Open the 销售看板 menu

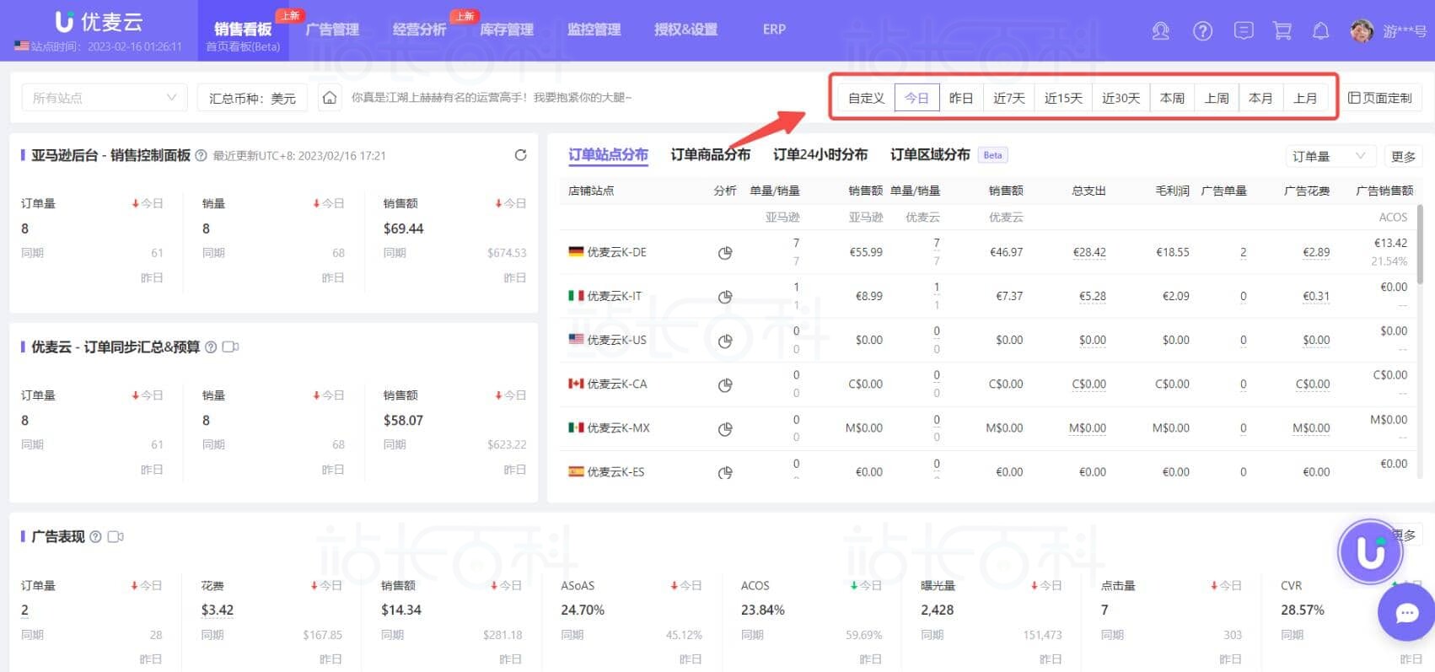pyautogui.click(x=243, y=30)
